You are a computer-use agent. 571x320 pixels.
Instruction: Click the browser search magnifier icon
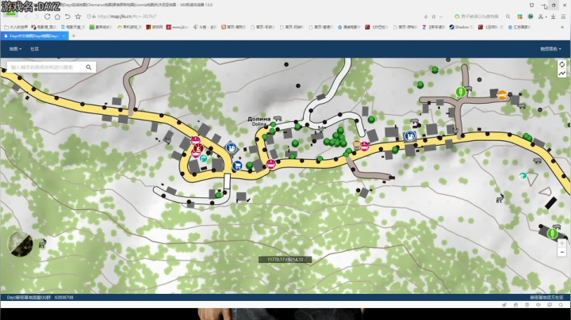508,17
